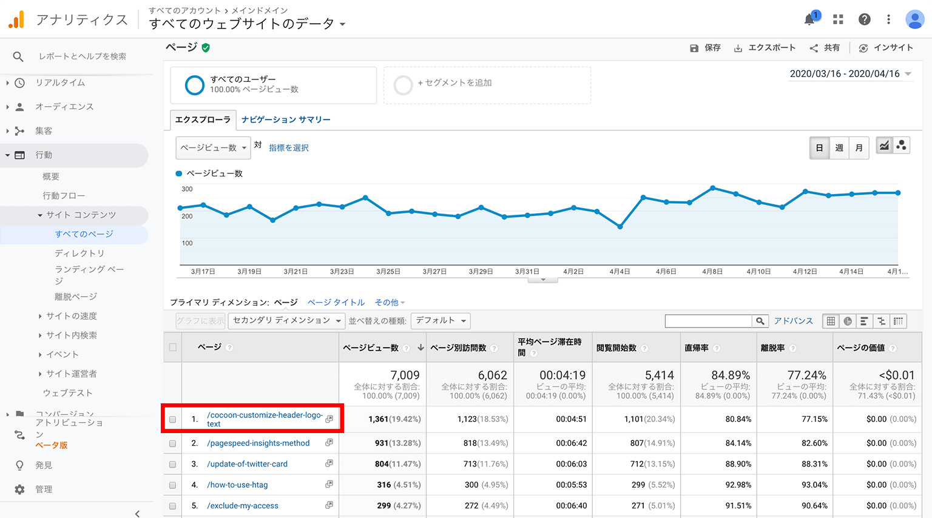932x518 pixels.
Task: Open the Google apps grid
Action: [838, 19]
